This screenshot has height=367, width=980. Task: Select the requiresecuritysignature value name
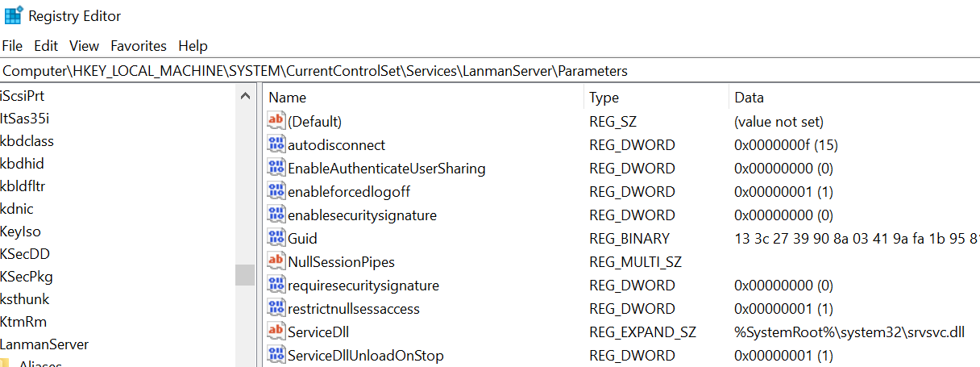click(363, 286)
